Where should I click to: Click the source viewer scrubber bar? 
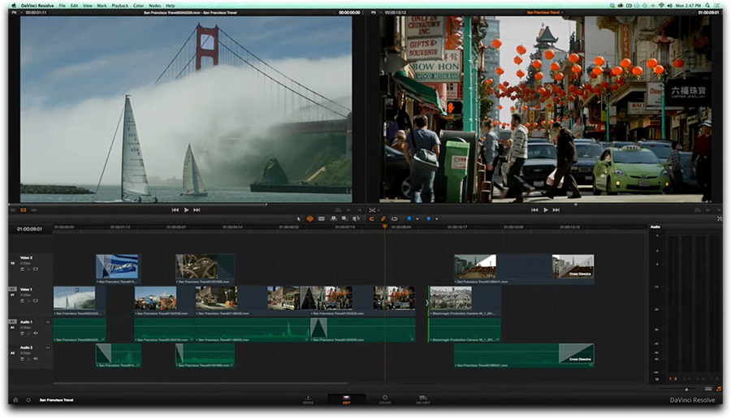pos(186,204)
